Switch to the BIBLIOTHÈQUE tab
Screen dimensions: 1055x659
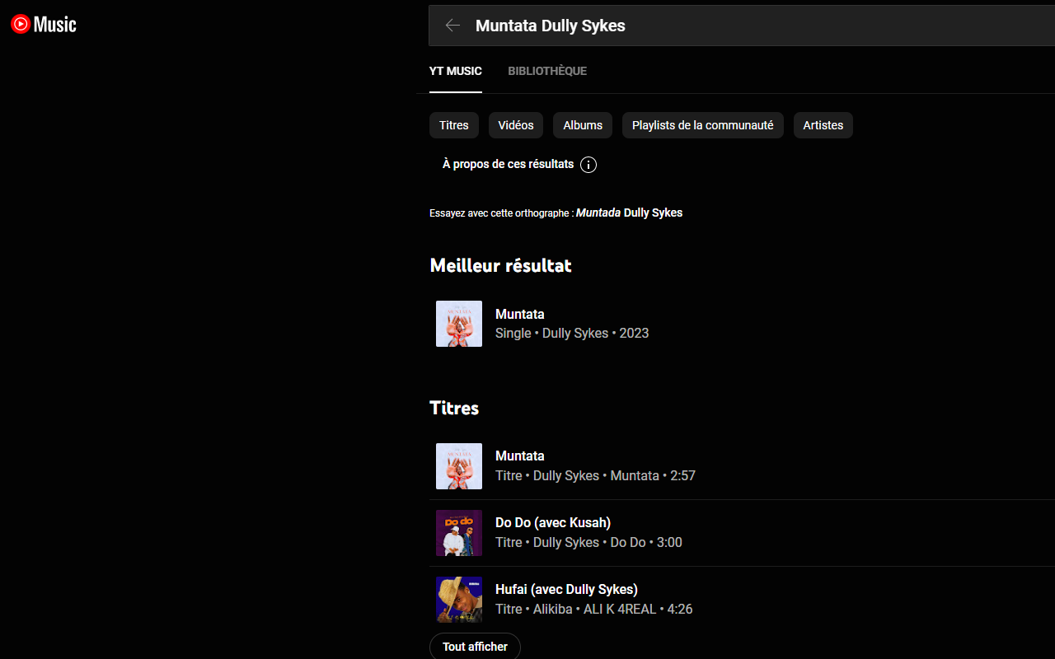pyautogui.click(x=547, y=71)
